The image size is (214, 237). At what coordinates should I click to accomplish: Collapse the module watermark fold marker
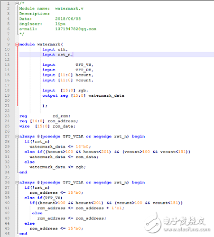click(17, 45)
